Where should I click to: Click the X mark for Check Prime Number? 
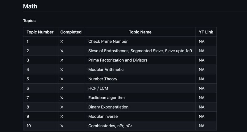[62, 42]
